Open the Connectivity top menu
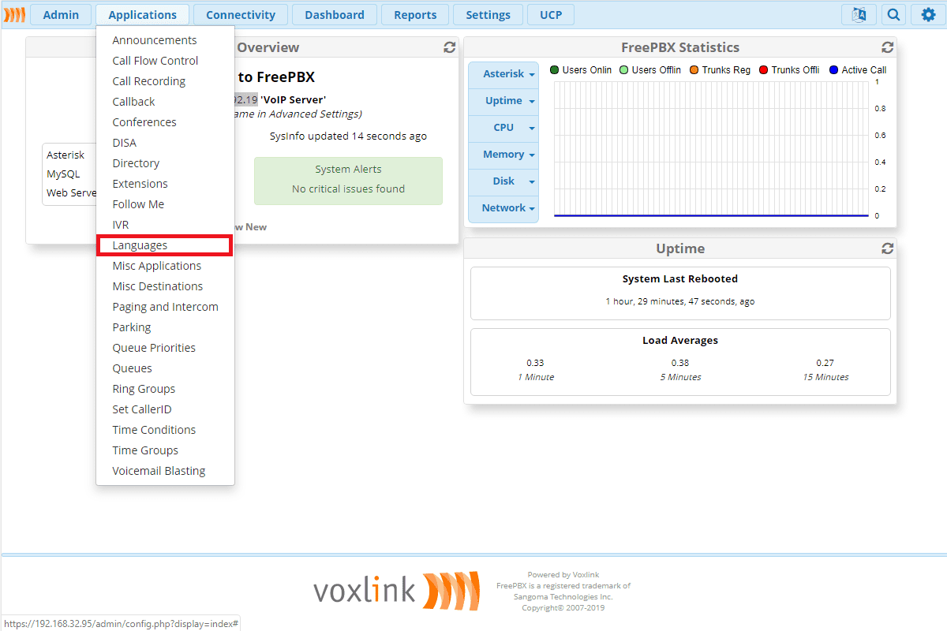 241,14
